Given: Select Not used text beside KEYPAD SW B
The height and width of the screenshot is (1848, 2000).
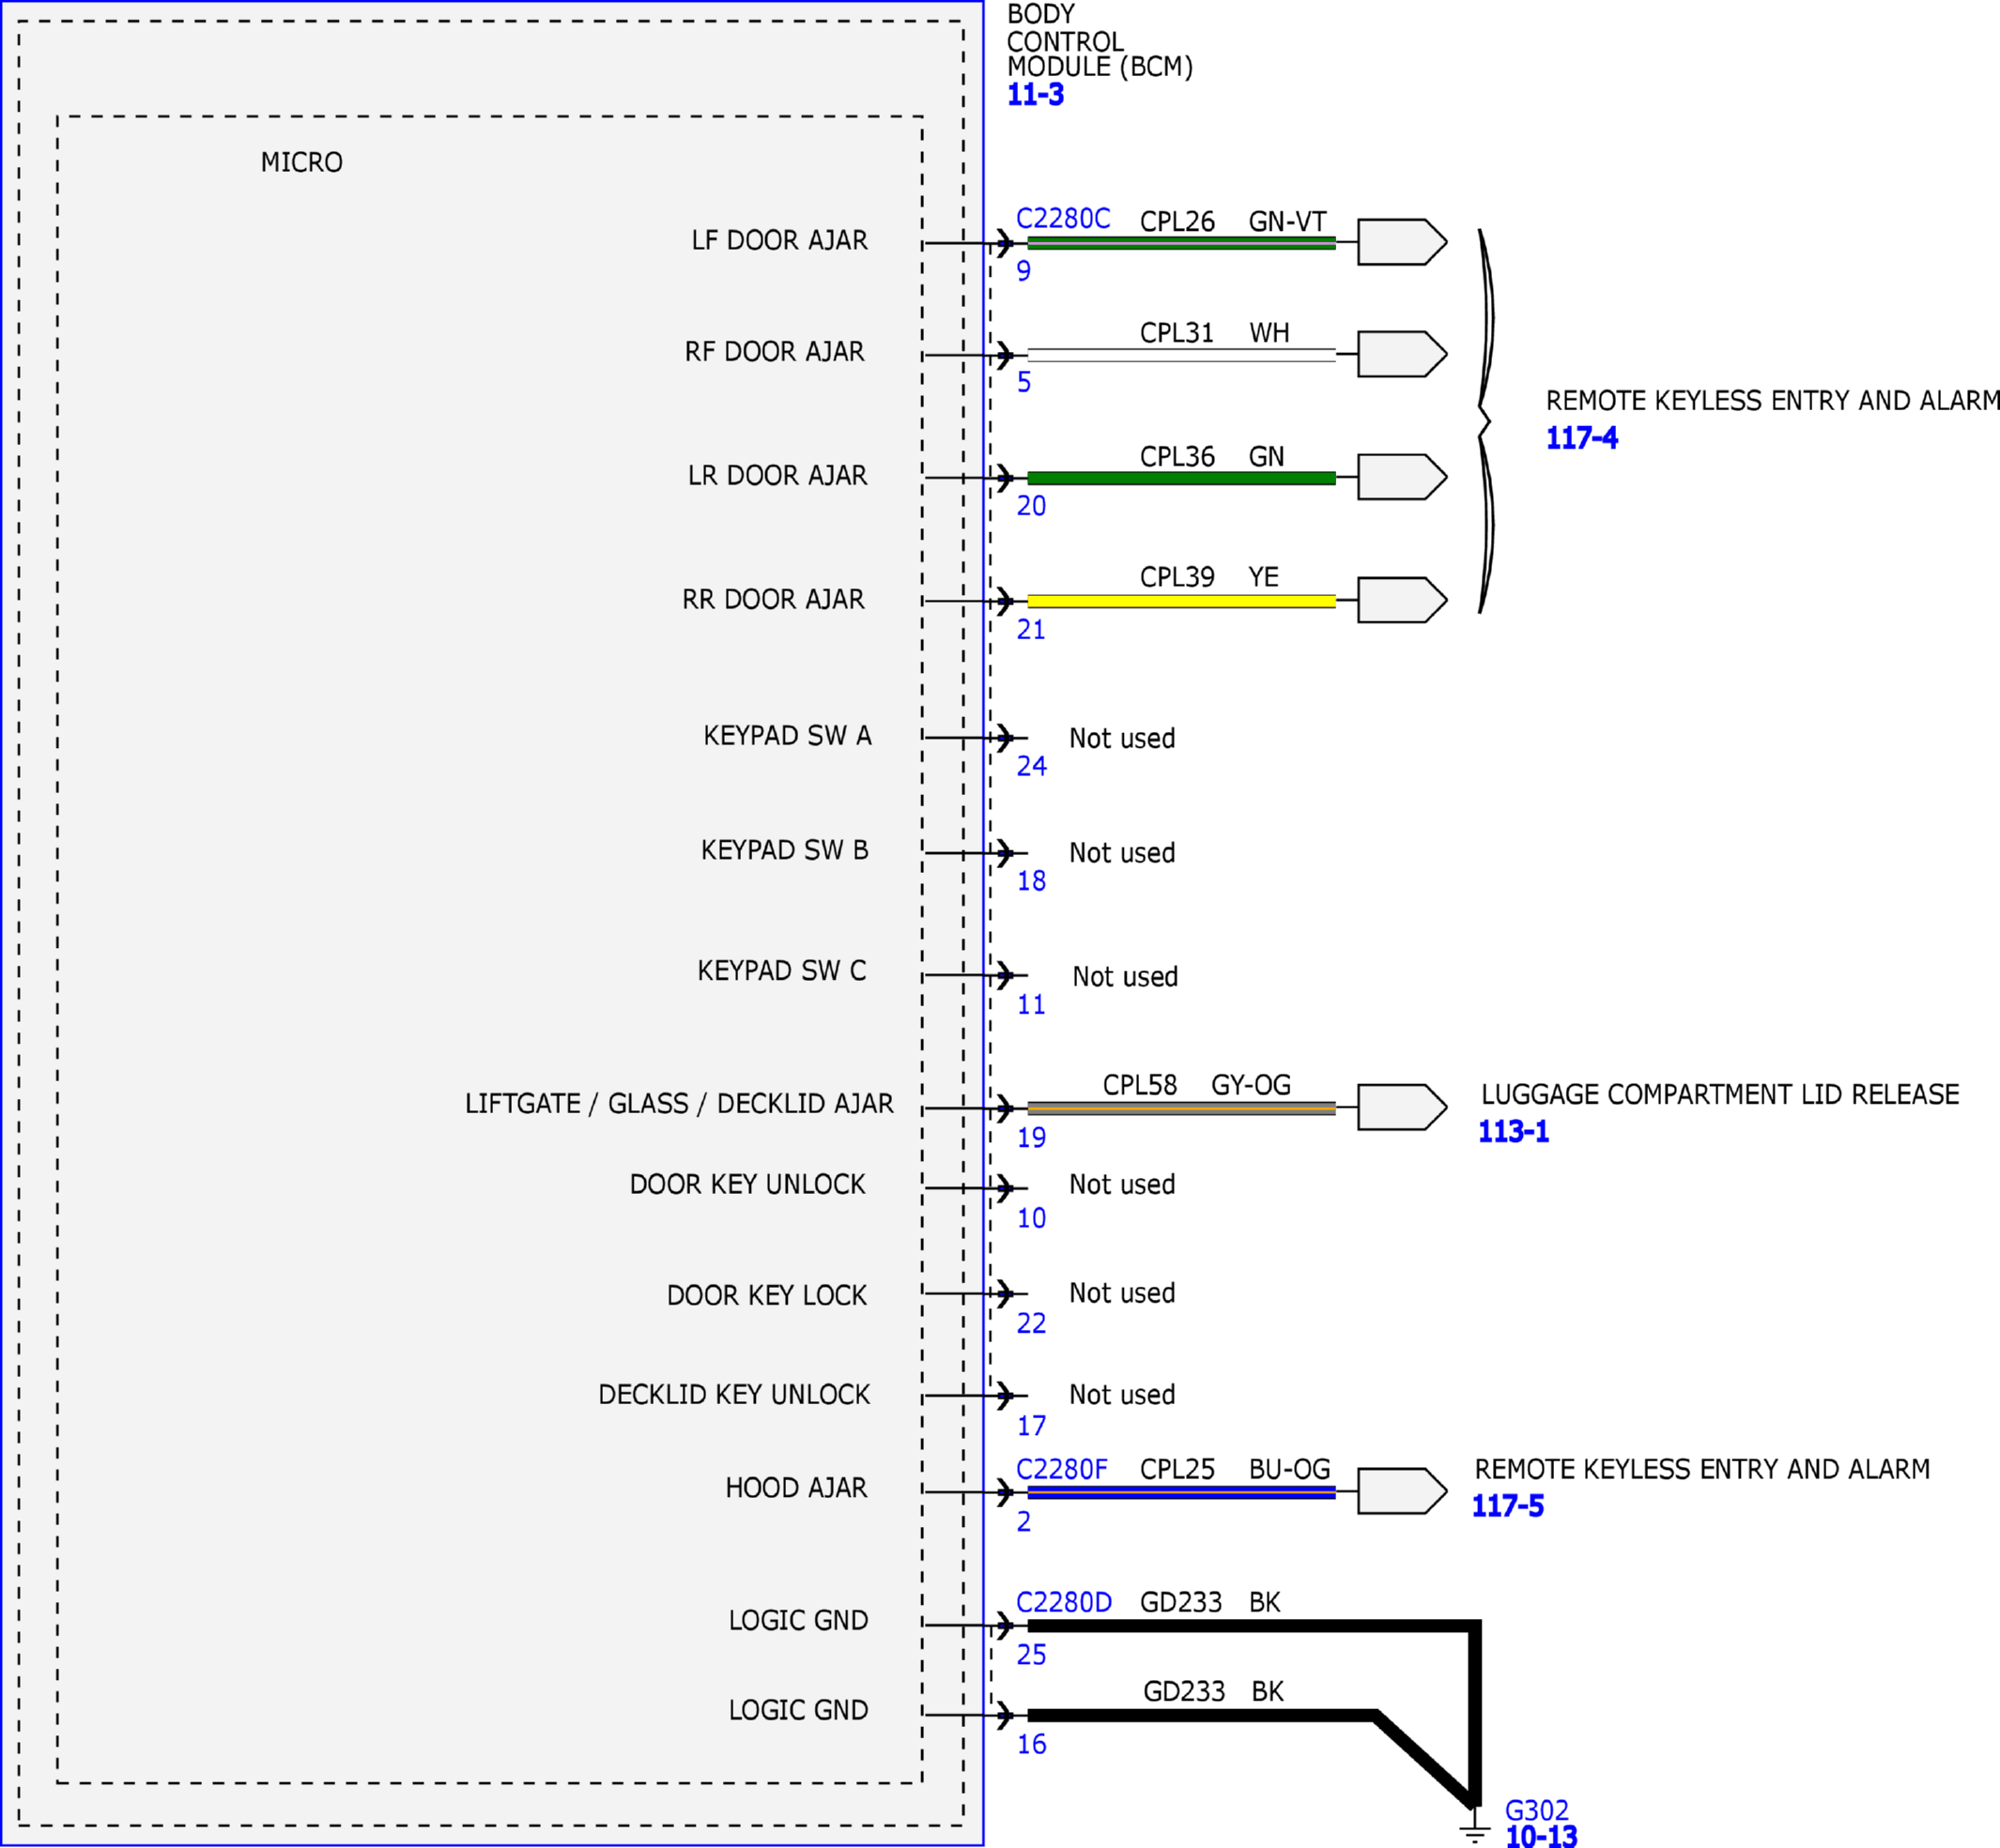Looking at the screenshot, I should (x=1121, y=853).
